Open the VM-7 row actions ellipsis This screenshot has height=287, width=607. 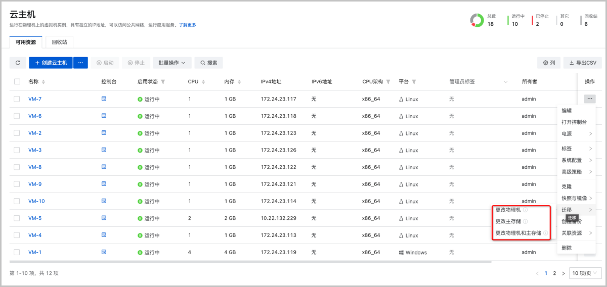point(589,99)
